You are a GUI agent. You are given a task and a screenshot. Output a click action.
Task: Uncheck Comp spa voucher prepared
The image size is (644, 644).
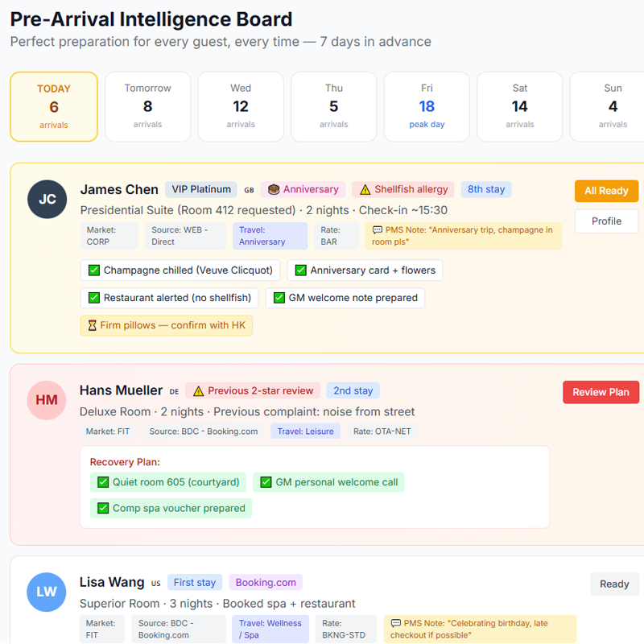103,508
